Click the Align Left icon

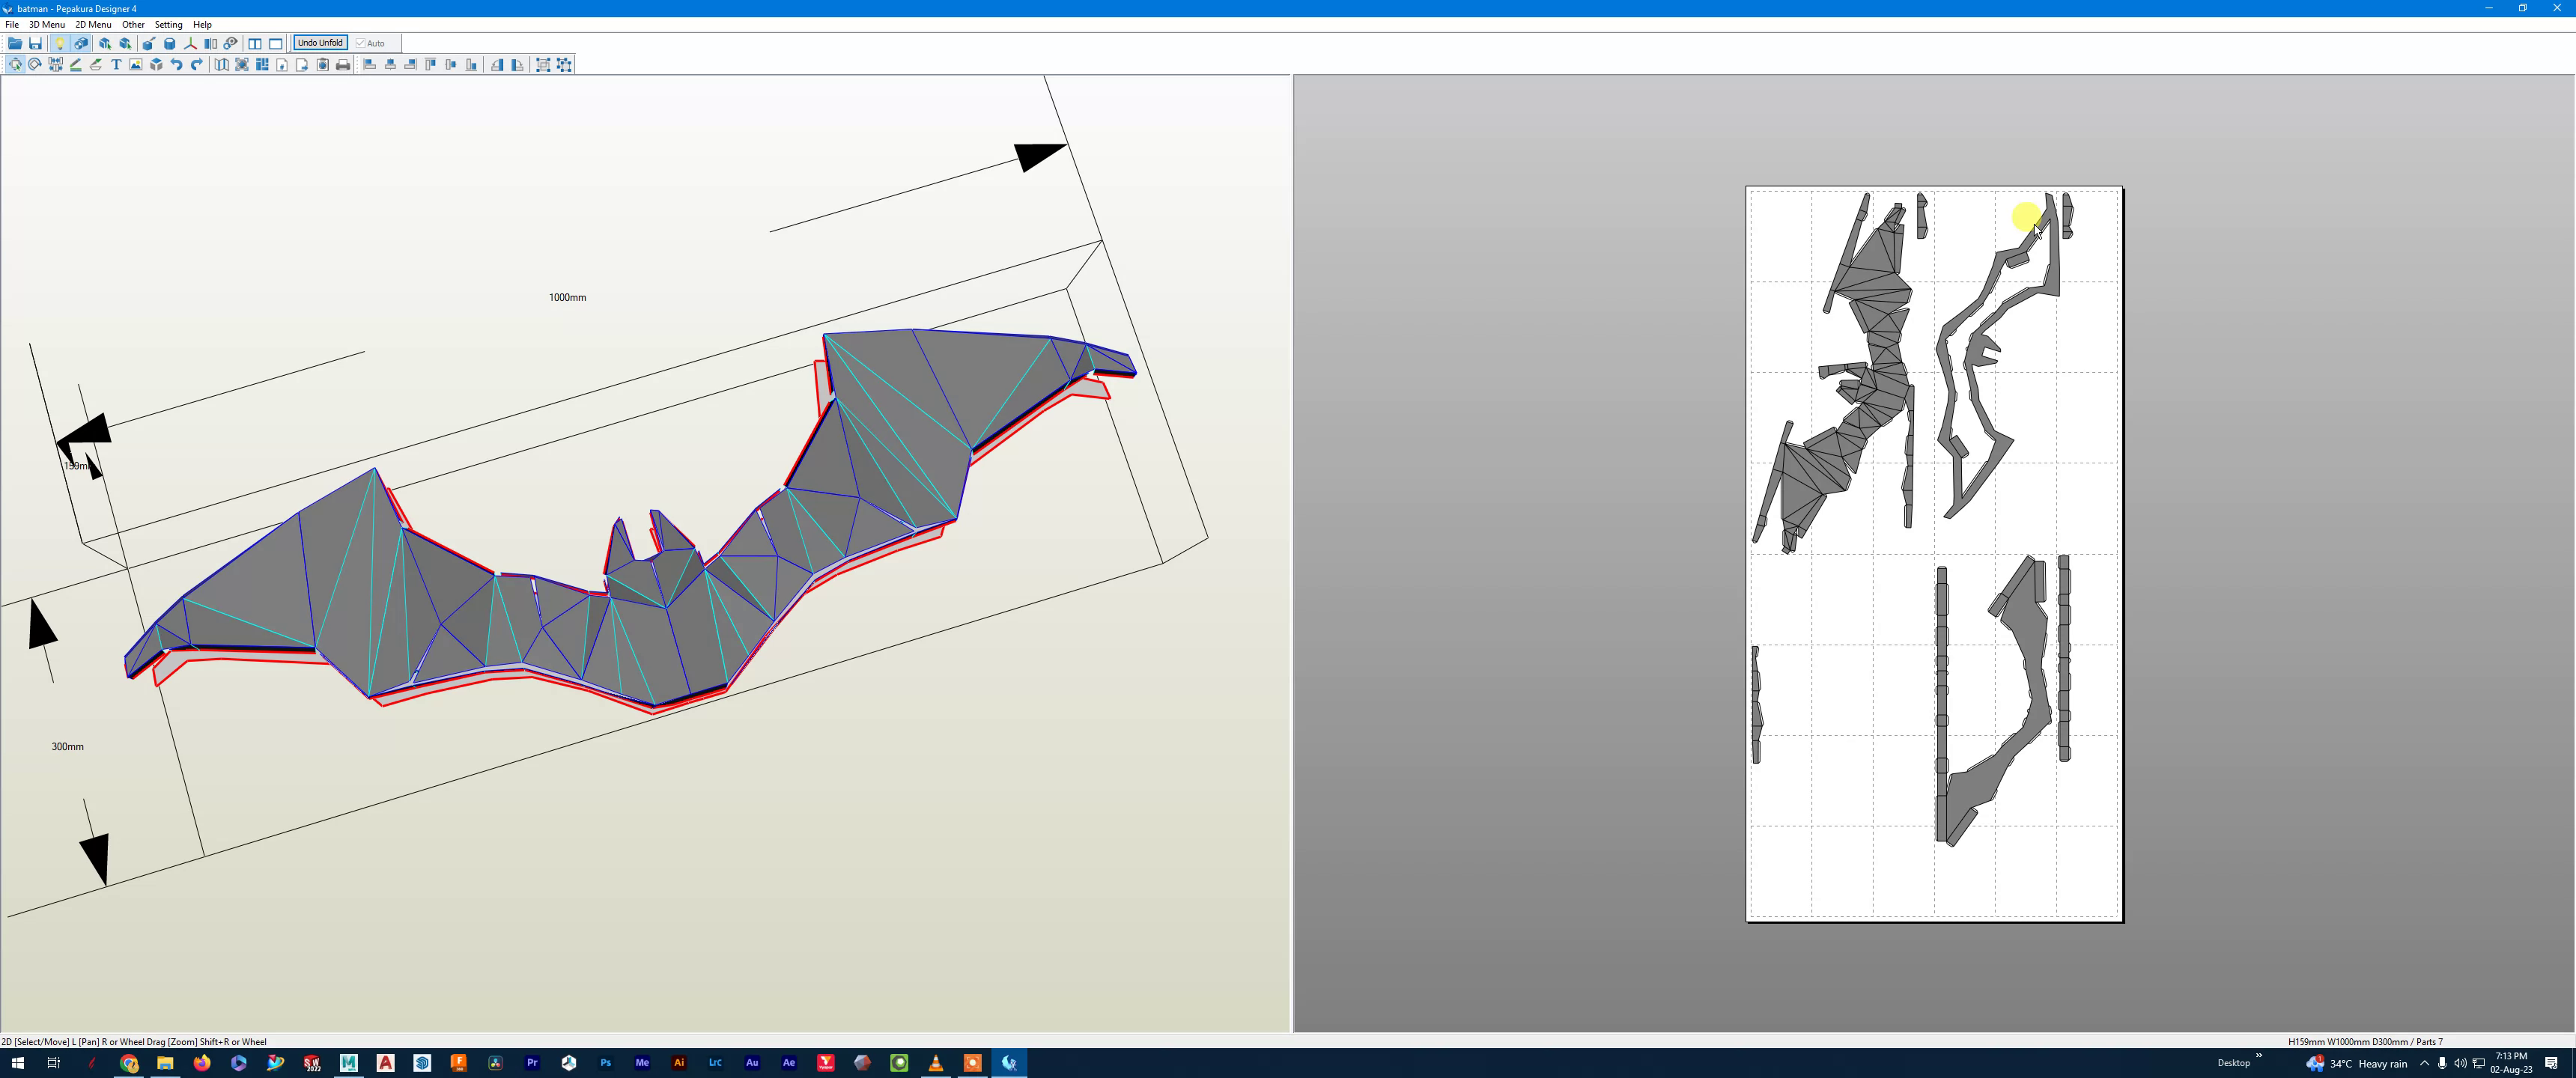pyautogui.click(x=369, y=65)
